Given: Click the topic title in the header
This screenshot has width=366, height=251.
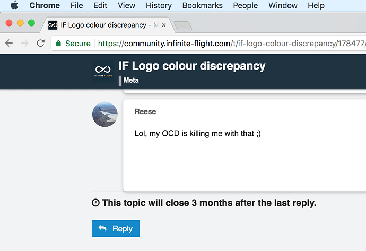Looking at the screenshot, I should click(x=192, y=66).
